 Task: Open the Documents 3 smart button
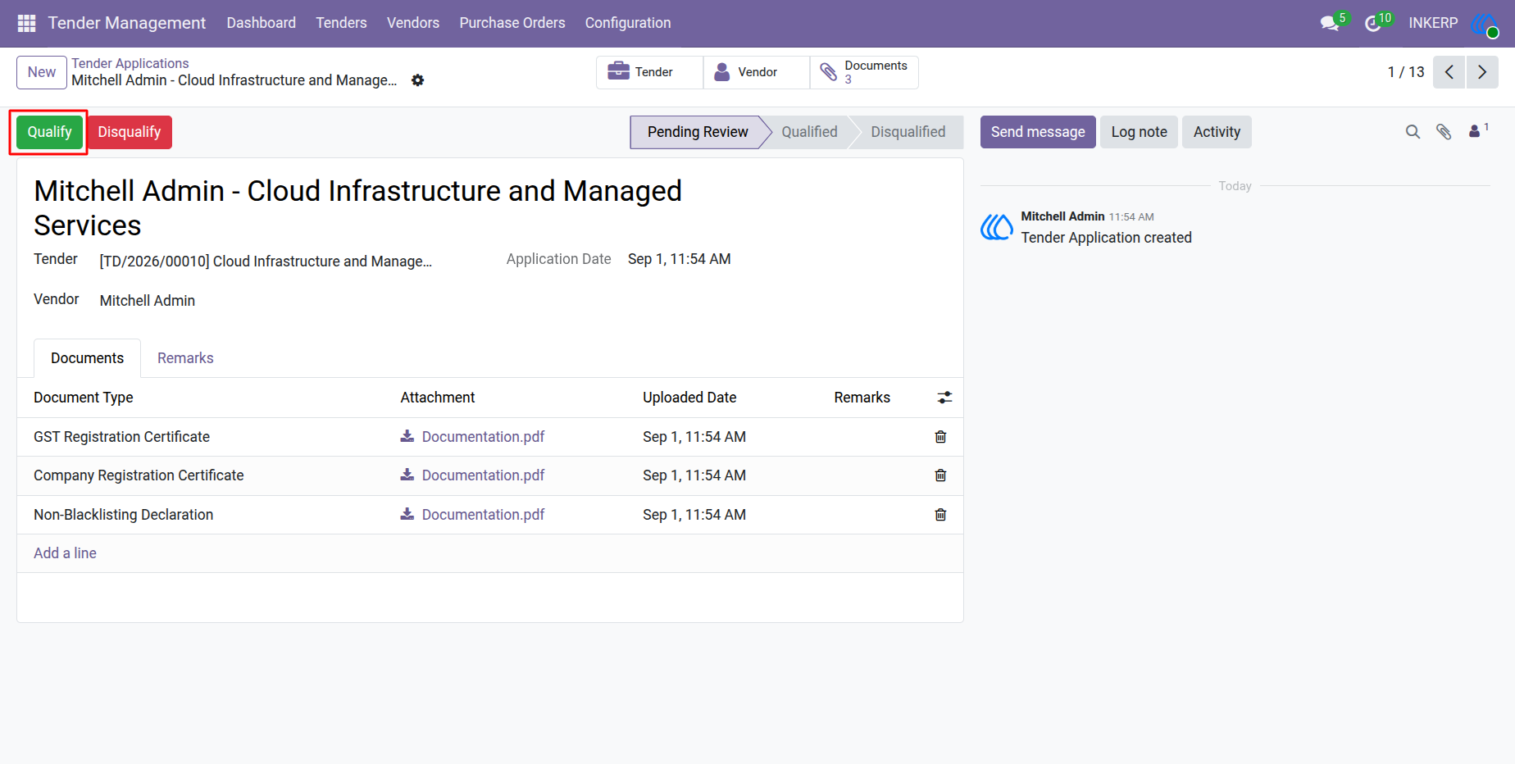pos(864,72)
